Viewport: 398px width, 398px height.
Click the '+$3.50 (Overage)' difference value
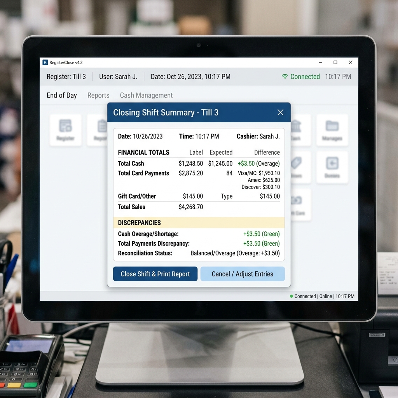[x=258, y=164]
